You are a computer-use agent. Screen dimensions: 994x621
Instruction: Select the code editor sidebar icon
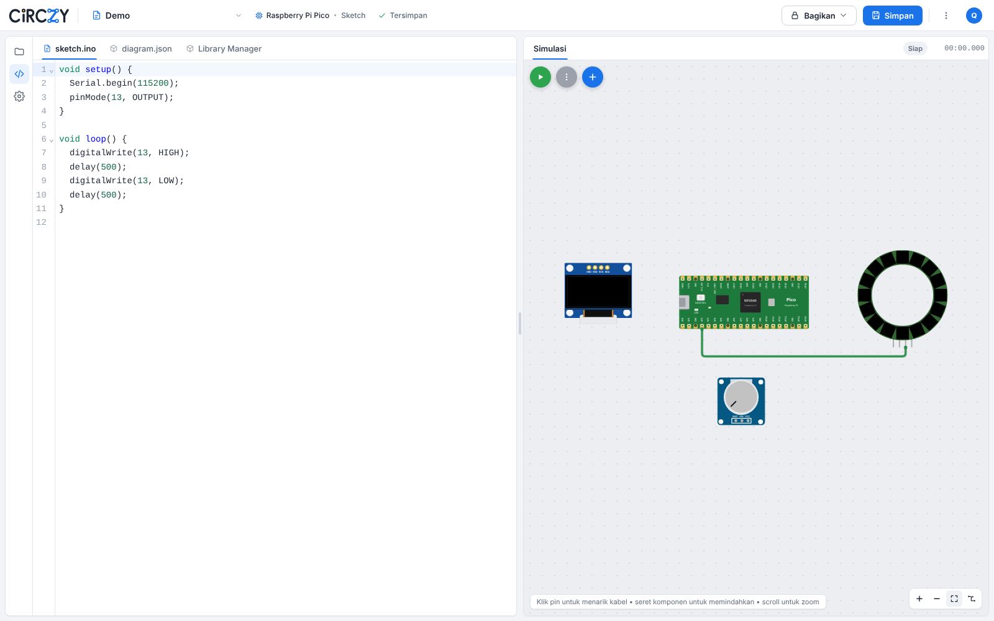(x=19, y=74)
